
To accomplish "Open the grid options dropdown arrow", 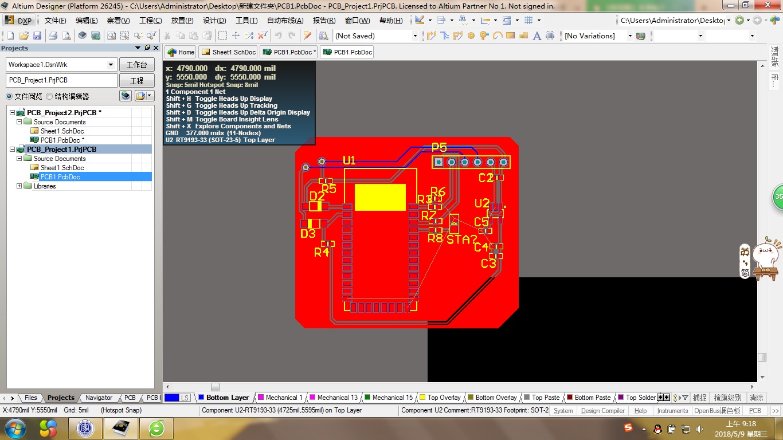I will click(540, 20).
